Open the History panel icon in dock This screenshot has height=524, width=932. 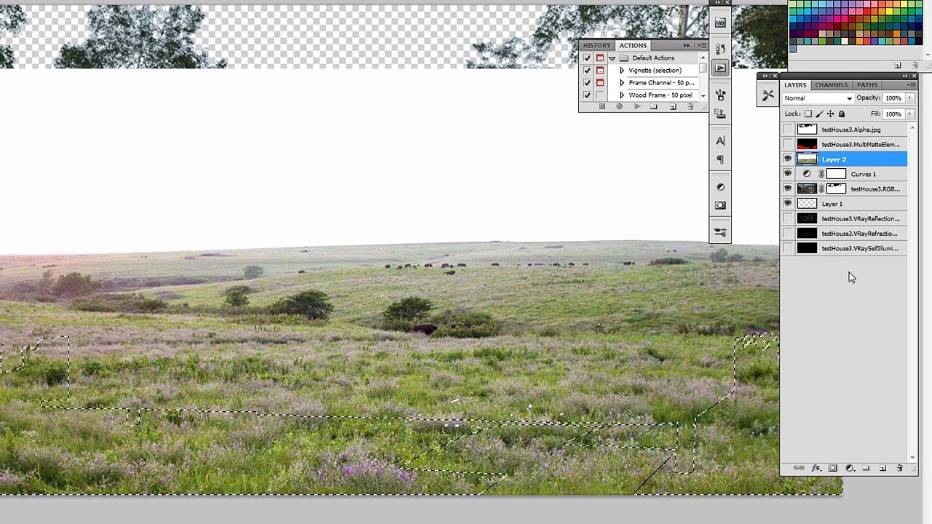720,49
